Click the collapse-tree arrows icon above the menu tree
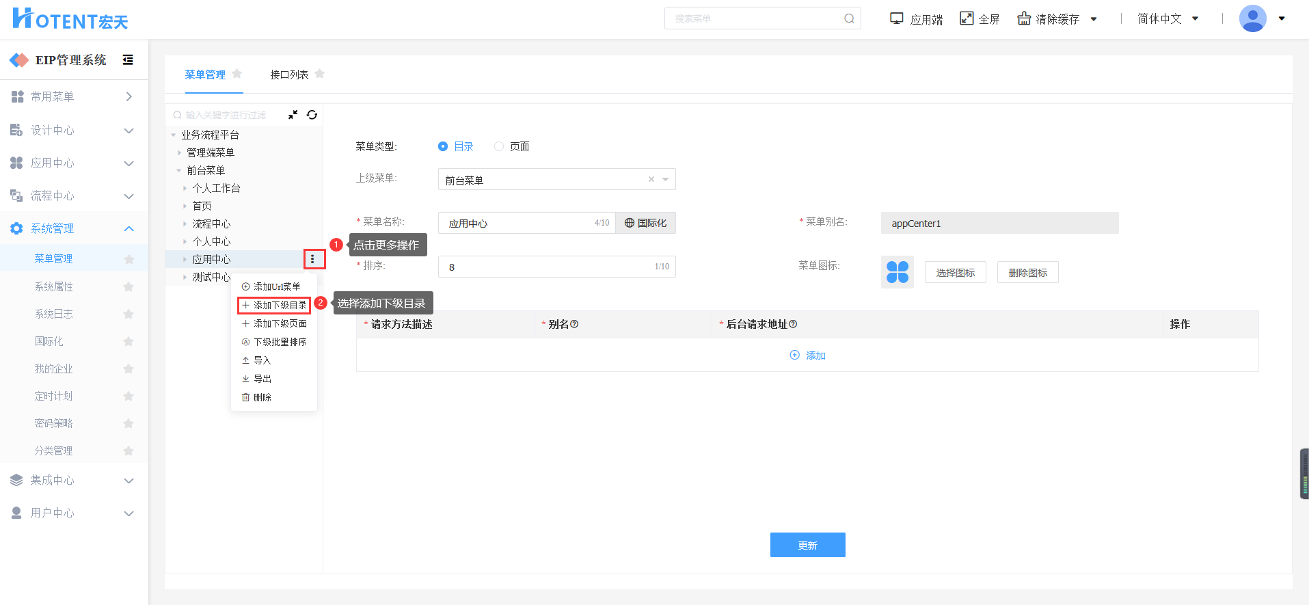The image size is (1309, 605). click(x=293, y=115)
